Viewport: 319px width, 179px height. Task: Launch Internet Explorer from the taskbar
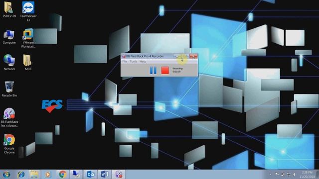(x=21, y=175)
